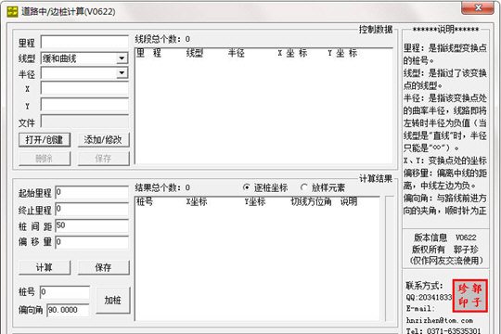Click the 半径 column header in the control list

click(x=237, y=53)
